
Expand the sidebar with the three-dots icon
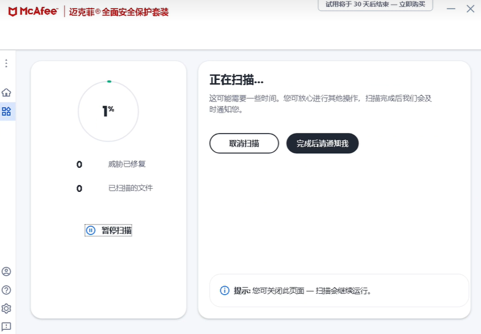pos(6,63)
